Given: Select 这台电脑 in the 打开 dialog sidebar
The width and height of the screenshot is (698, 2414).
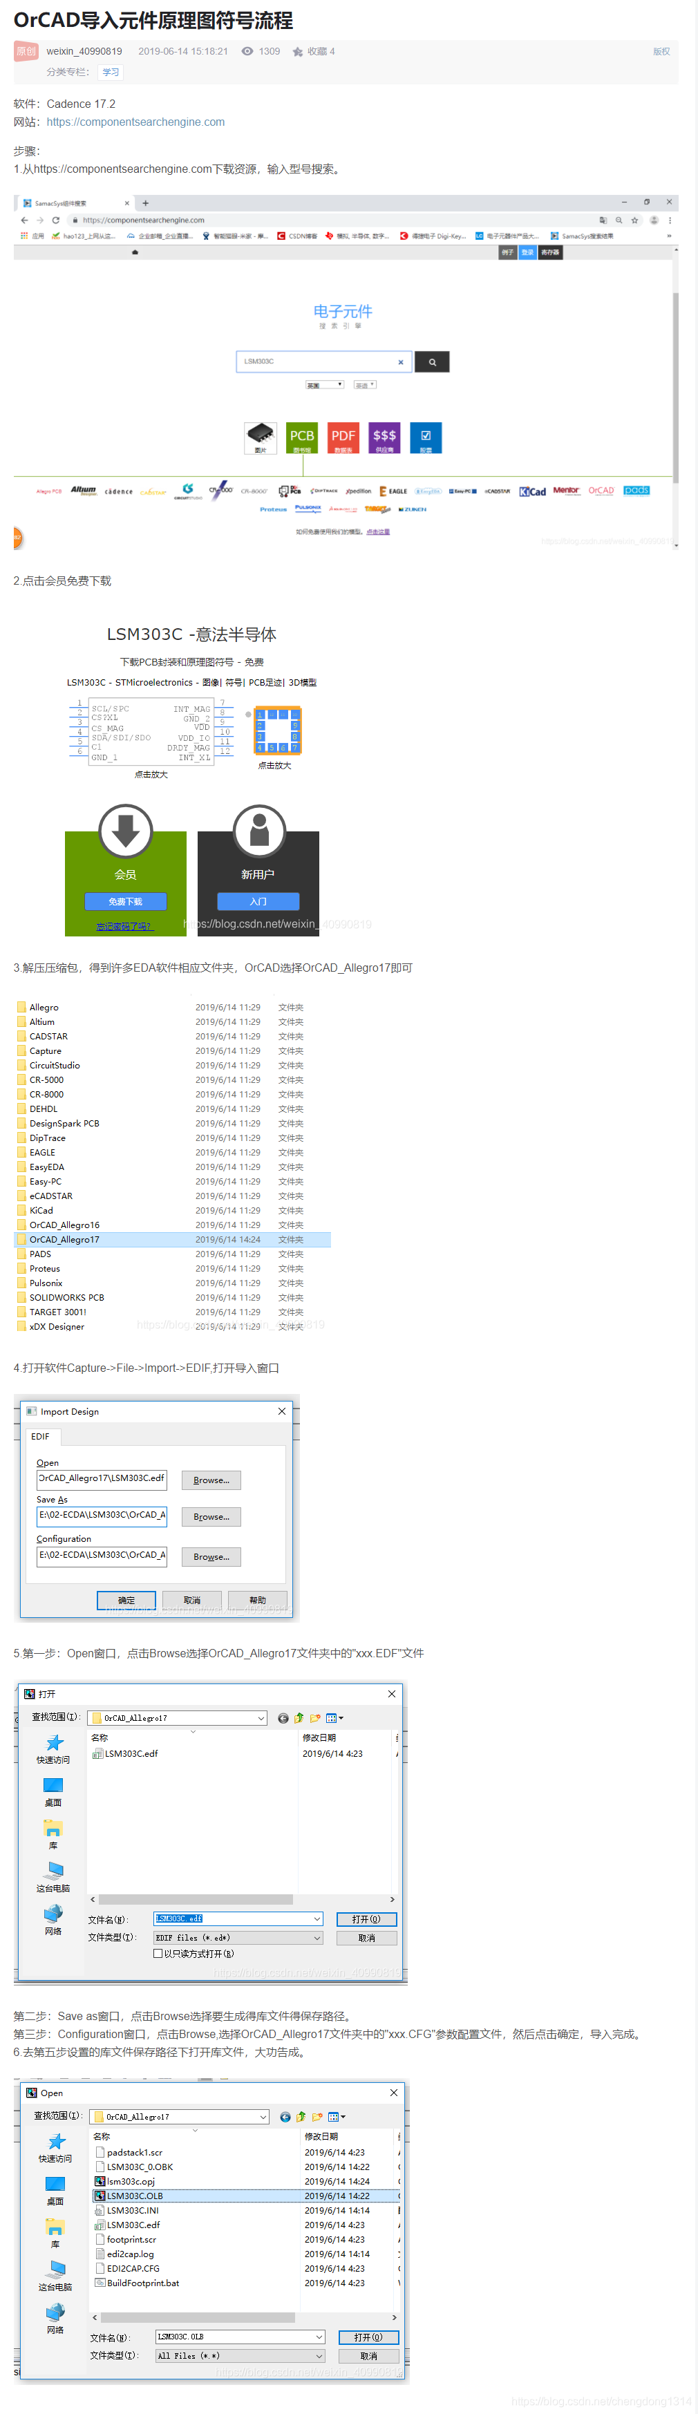Looking at the screenshot, I should pyautogui.click(x=53, y=1878).
